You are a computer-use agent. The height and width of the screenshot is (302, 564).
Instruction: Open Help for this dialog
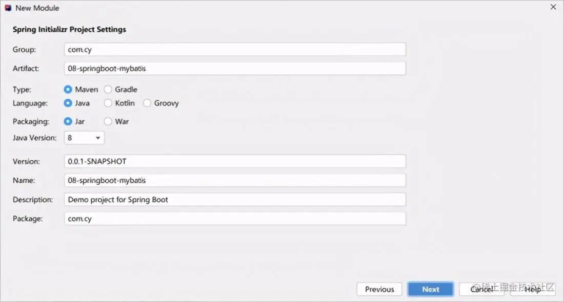[x=533, y=289]
